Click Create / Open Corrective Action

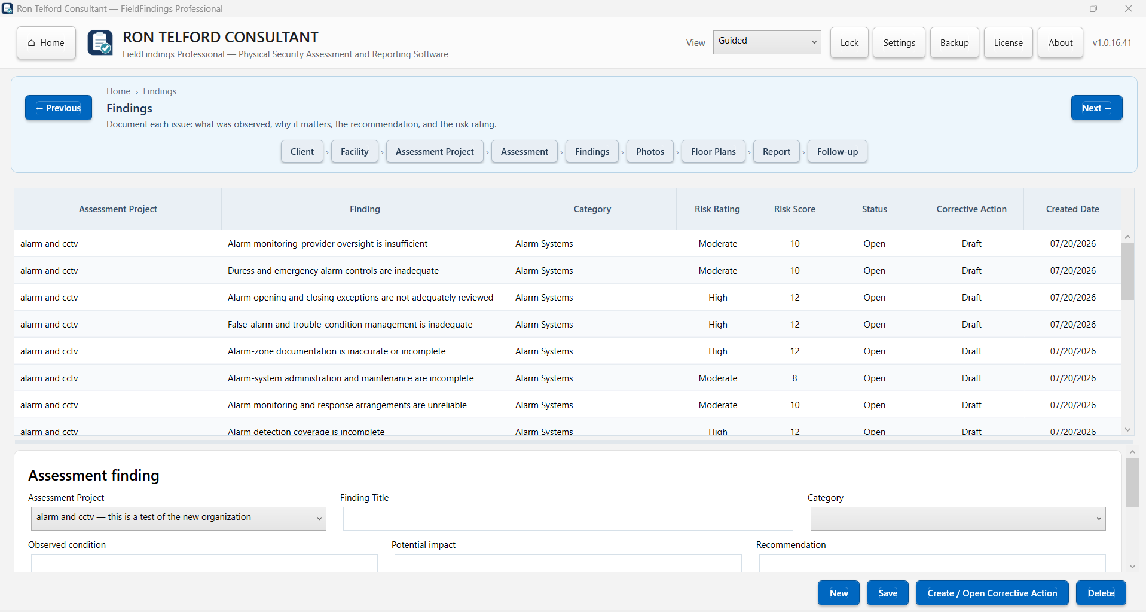point(992,593)
